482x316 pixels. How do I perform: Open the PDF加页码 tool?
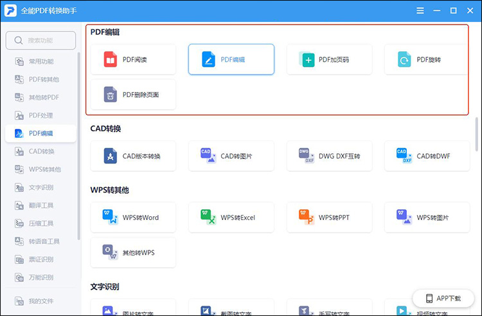329,59
